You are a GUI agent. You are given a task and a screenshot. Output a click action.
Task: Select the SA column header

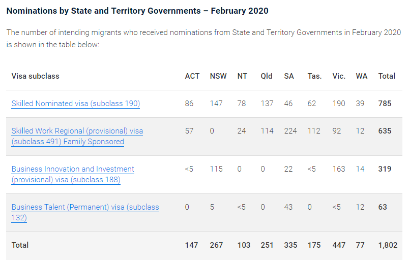click(x=289, y=76)
